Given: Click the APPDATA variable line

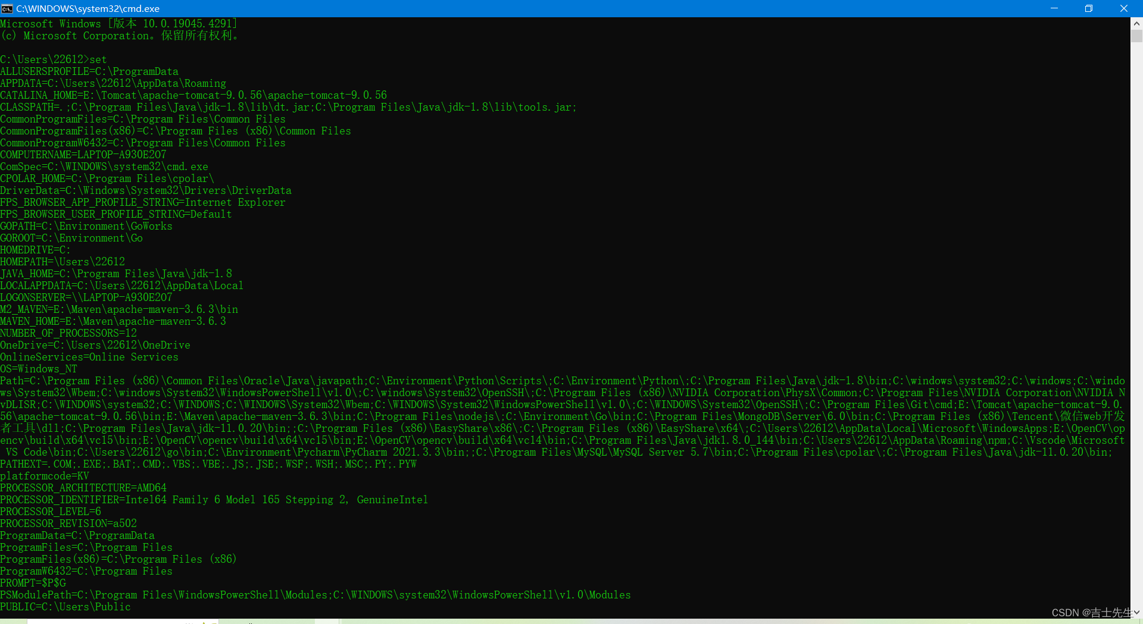Looking at the screenshot, I should click(x=113, y=83).
